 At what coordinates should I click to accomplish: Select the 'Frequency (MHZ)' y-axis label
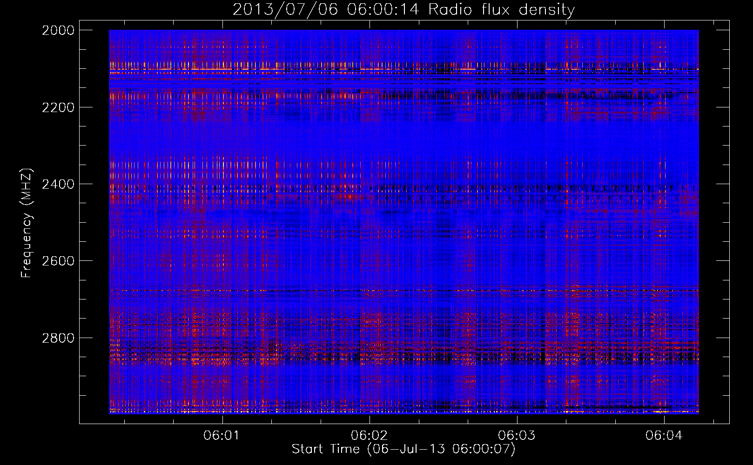pyautogui.click(x=26, y=223)
